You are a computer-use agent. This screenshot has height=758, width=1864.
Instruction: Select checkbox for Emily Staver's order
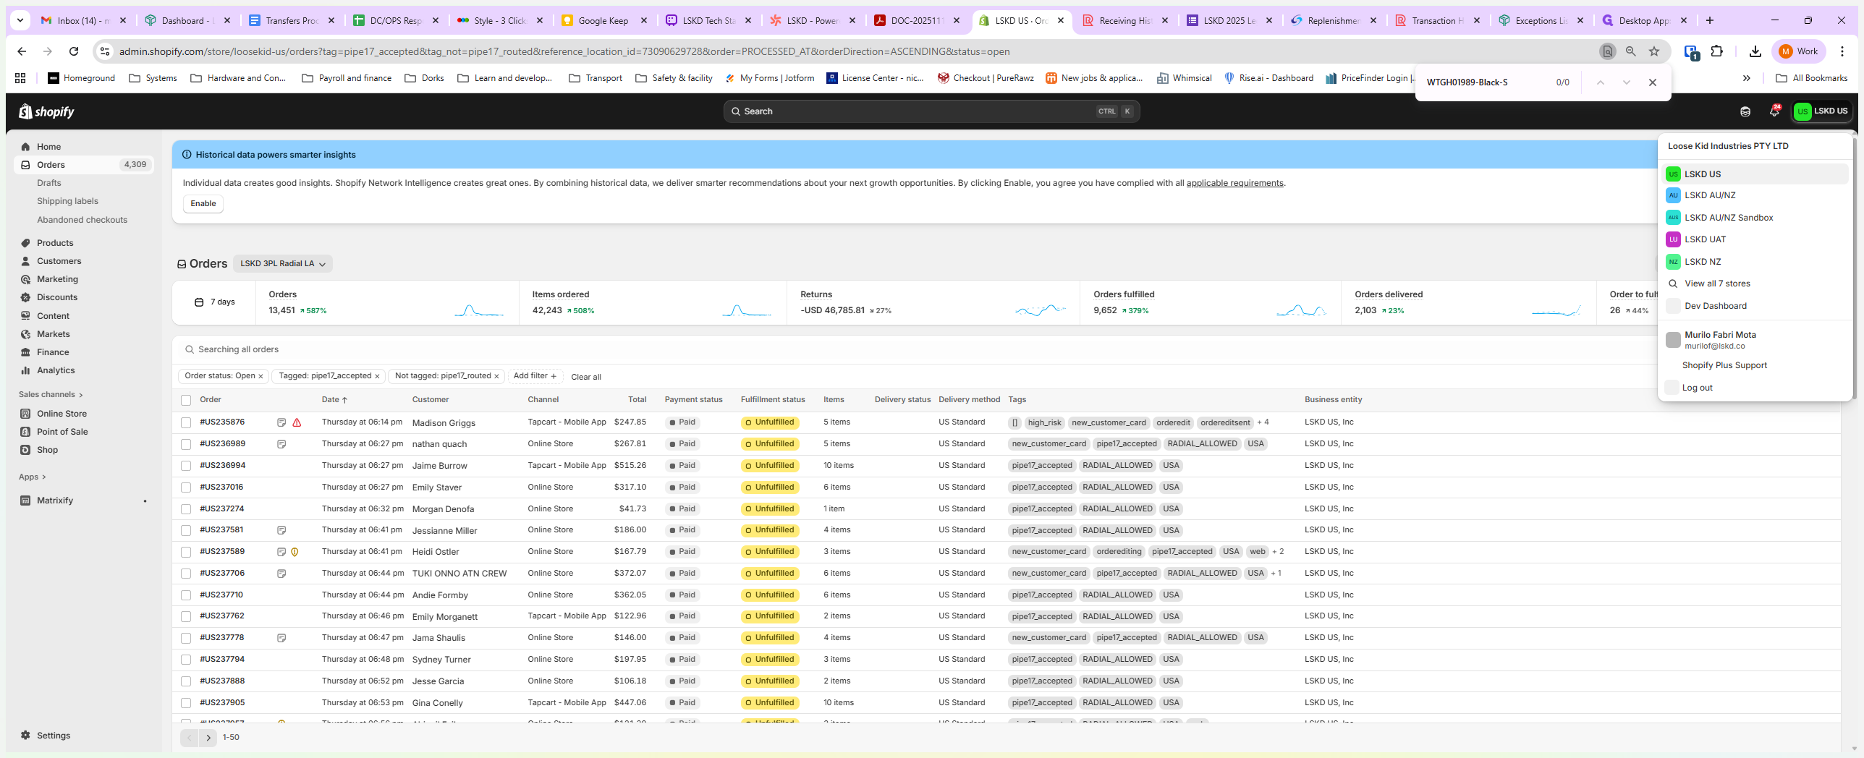186,487
